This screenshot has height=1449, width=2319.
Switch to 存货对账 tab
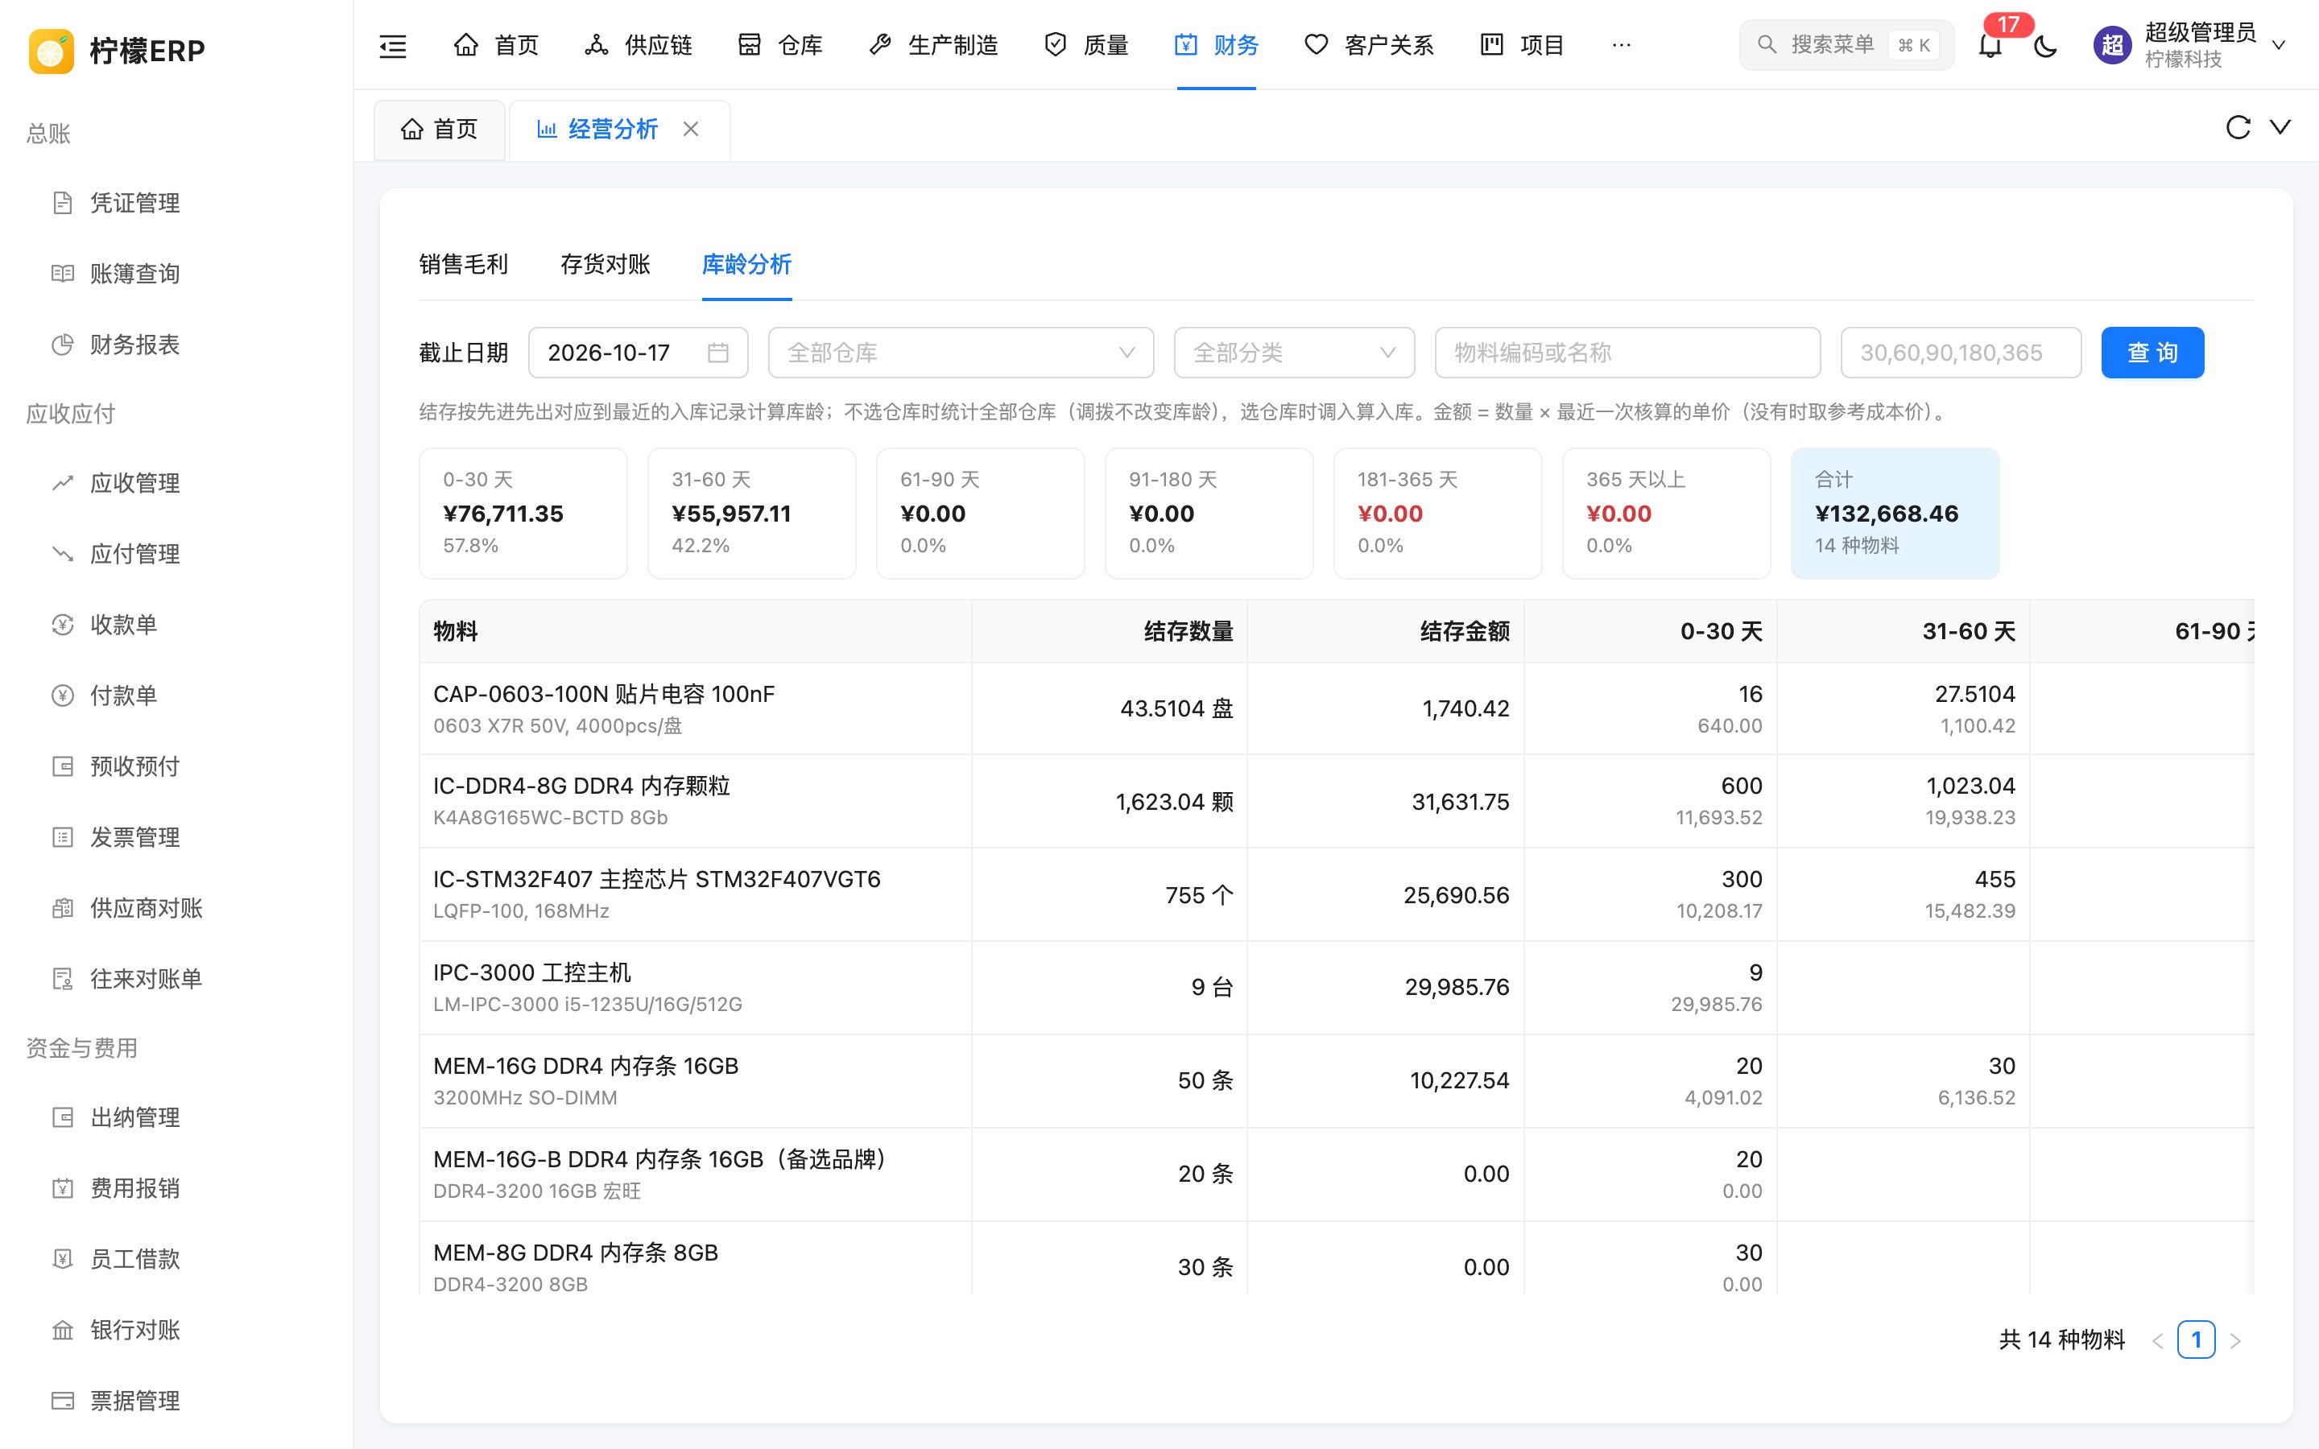click(606, 265)
